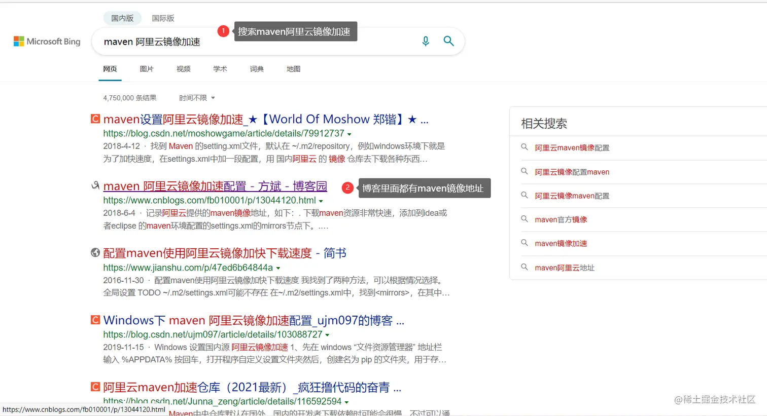Switch to the 学术 search tab
Image resolution: width=767 pixels, height=416 pixels.
coord(220,69)
